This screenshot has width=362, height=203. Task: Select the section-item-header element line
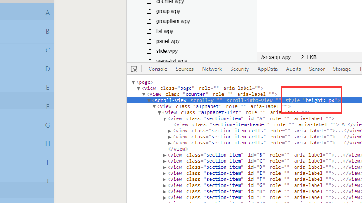pos(268,125)
